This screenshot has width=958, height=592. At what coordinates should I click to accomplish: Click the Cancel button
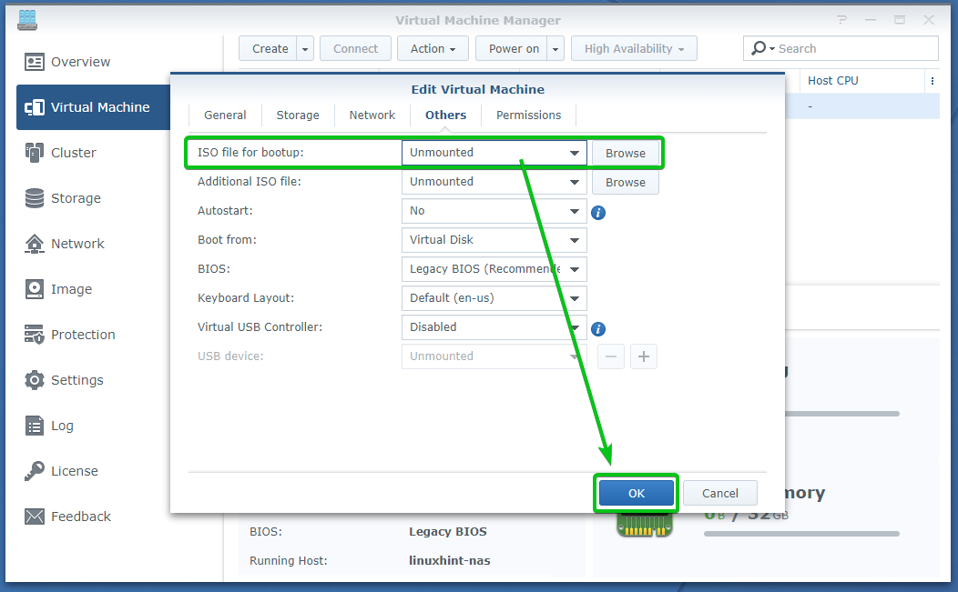pyautogui.click(x=719, y=493)
